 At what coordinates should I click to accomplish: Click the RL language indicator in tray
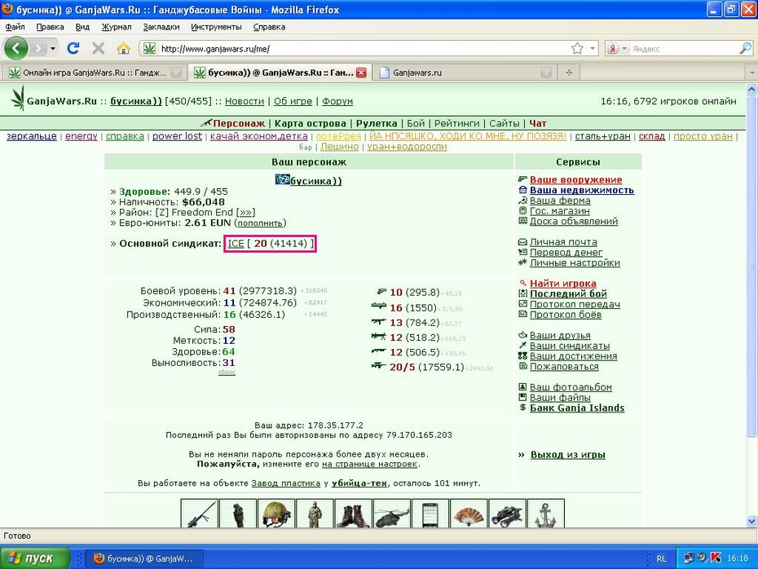coord(661,558)
